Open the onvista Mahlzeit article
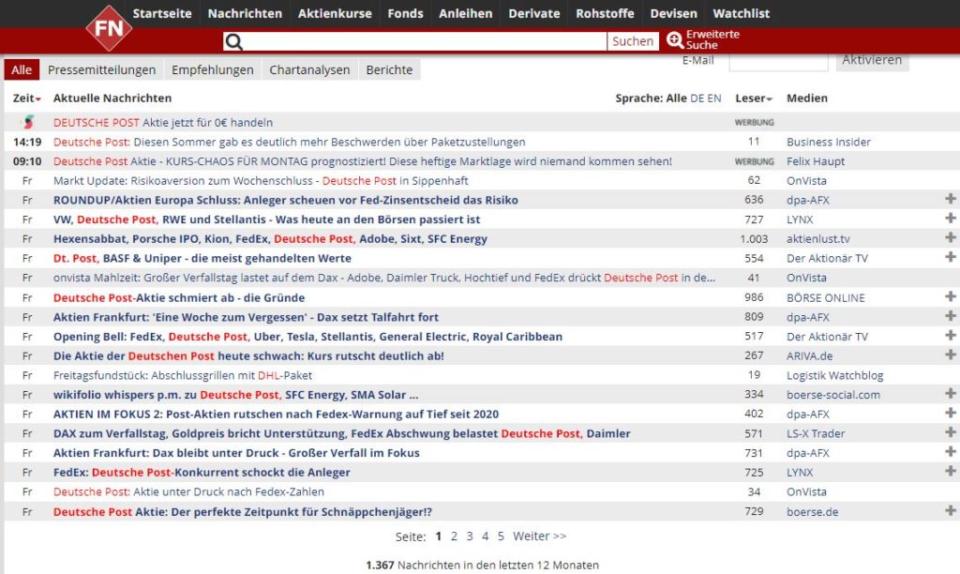The image size is (960, 574). tap(383, 278)
